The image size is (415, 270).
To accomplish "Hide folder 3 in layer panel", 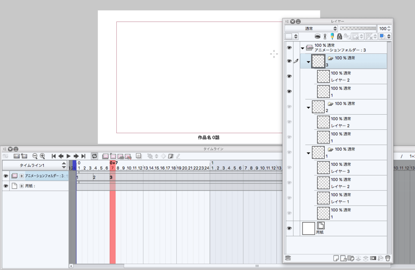I will (289, 61).
